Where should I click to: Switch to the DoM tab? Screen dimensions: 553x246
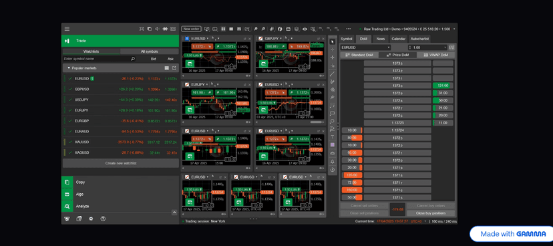(x=363, y=39)
